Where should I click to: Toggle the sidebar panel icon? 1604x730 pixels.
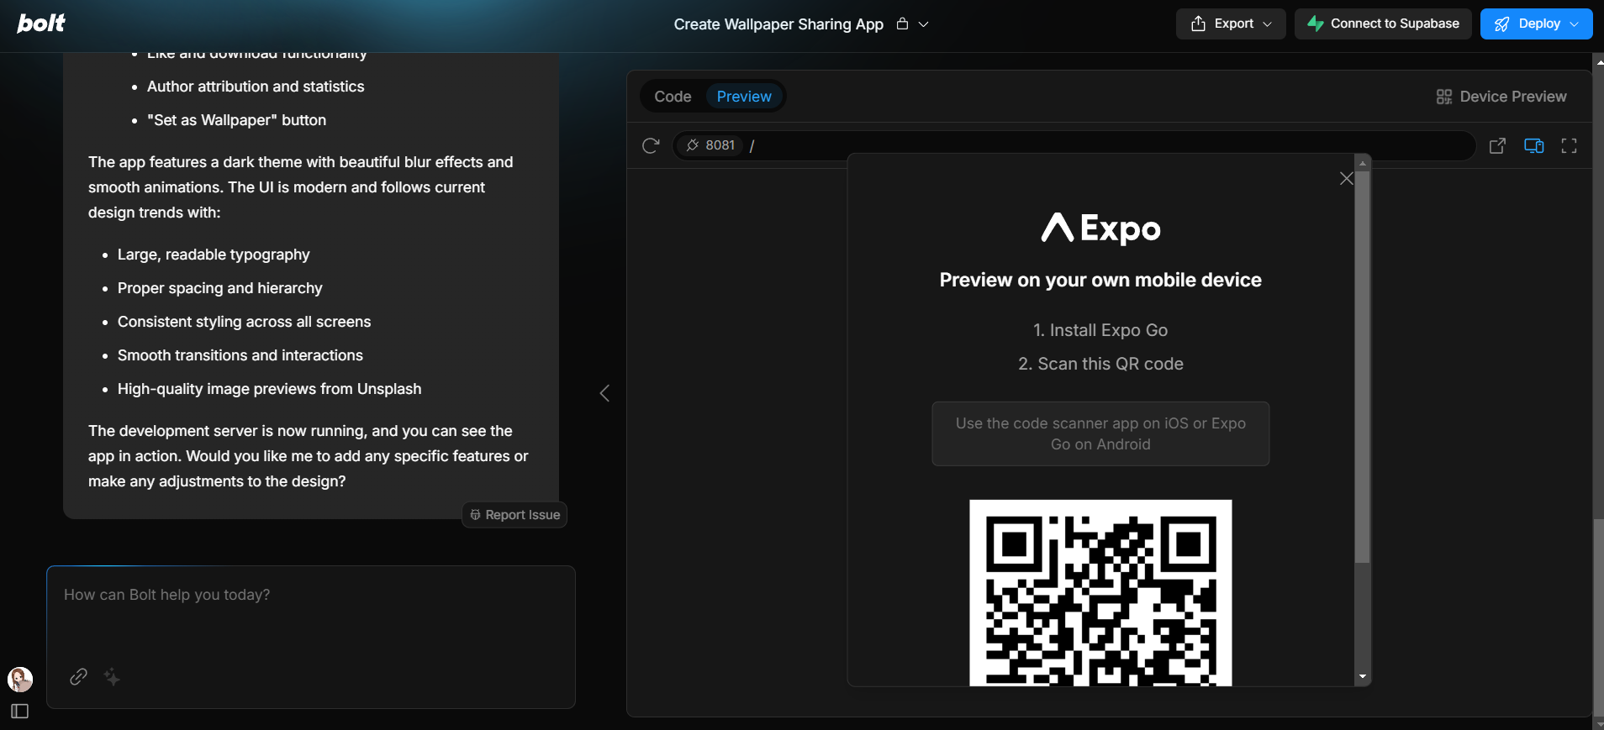[20, 712]
